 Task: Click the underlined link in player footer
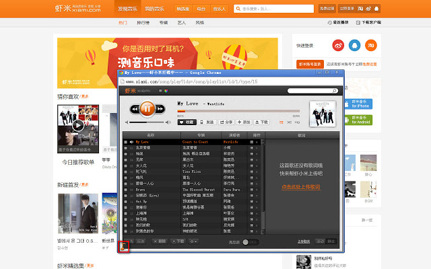[x=304, y=241]
